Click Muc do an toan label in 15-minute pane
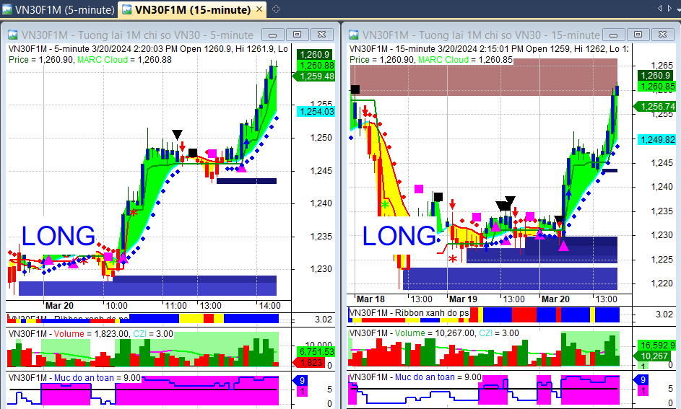The height and width of the screenshot is (409, 681). [x=425, y=377]
